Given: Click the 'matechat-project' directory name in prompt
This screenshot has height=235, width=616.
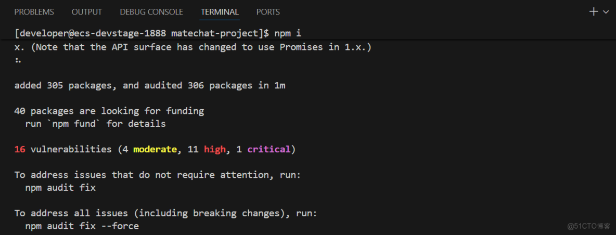Looking at the screenshot, I should click(x=214, y=33).
